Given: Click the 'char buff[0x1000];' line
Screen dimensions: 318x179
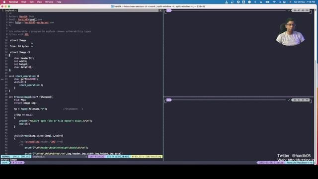Looking at the screenshot, I should [26, 79].
